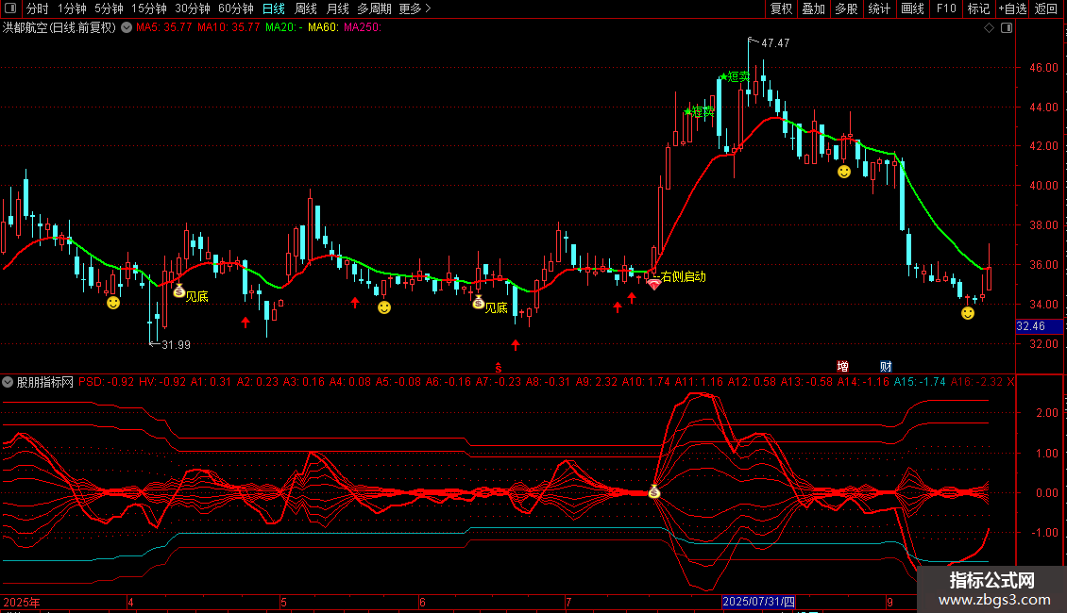The height and width of the screenshot is (613, 1067).
Task: Switch to the 分时 intraday view
Action: click(x=38, y=8)
